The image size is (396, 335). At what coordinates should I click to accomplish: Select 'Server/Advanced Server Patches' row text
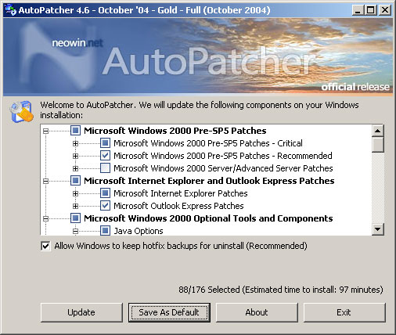(x=223, y=168)
